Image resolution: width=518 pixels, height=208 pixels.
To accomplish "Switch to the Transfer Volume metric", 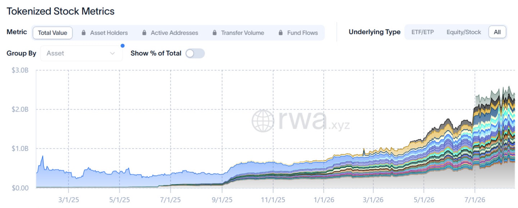I will [x=238, y=33].
